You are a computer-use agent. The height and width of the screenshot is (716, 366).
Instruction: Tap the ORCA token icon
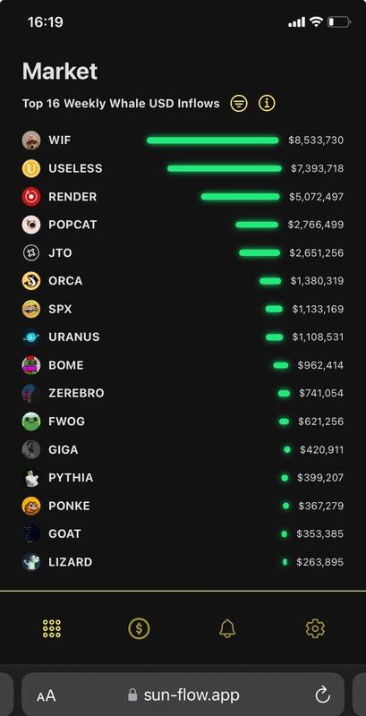(31, 281)
